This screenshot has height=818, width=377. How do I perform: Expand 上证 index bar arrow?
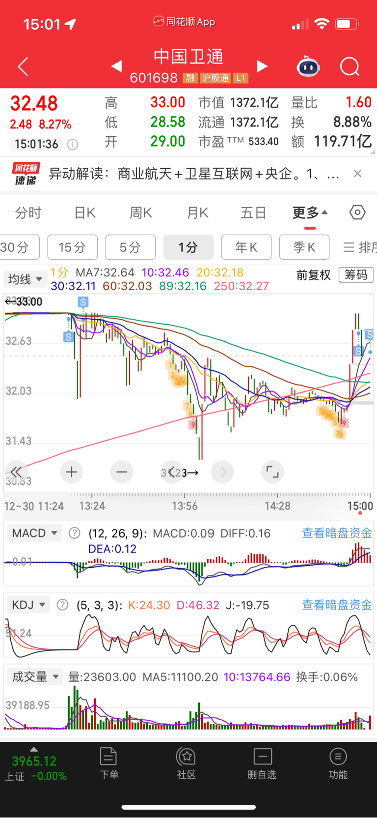tap(33, 749)
